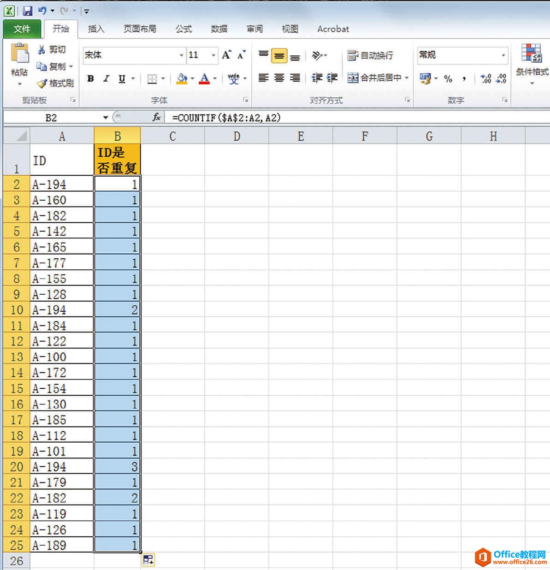Switch to Page Layout (页面布局) tab
The width and height of the screenshot is (550, 570).
pos(140,29)
